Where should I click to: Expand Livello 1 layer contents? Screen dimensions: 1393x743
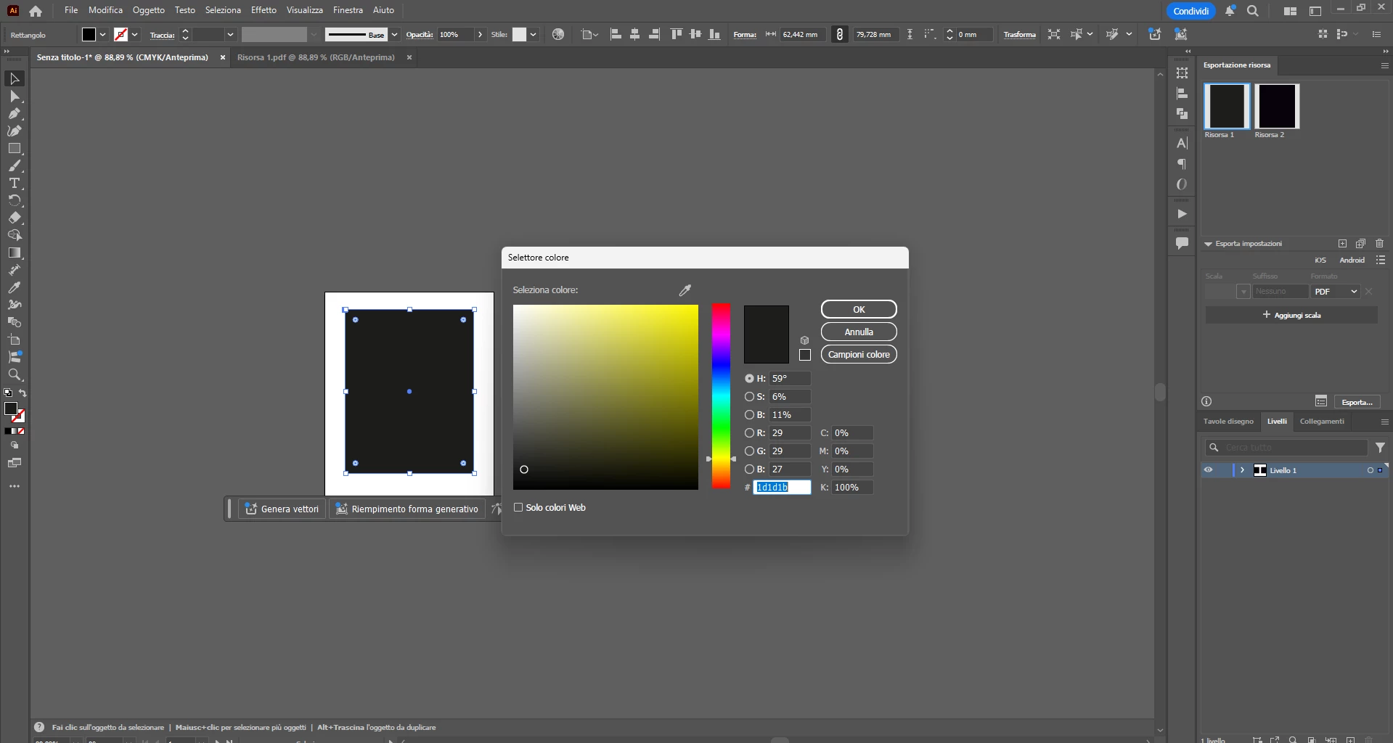point(1242,470)
